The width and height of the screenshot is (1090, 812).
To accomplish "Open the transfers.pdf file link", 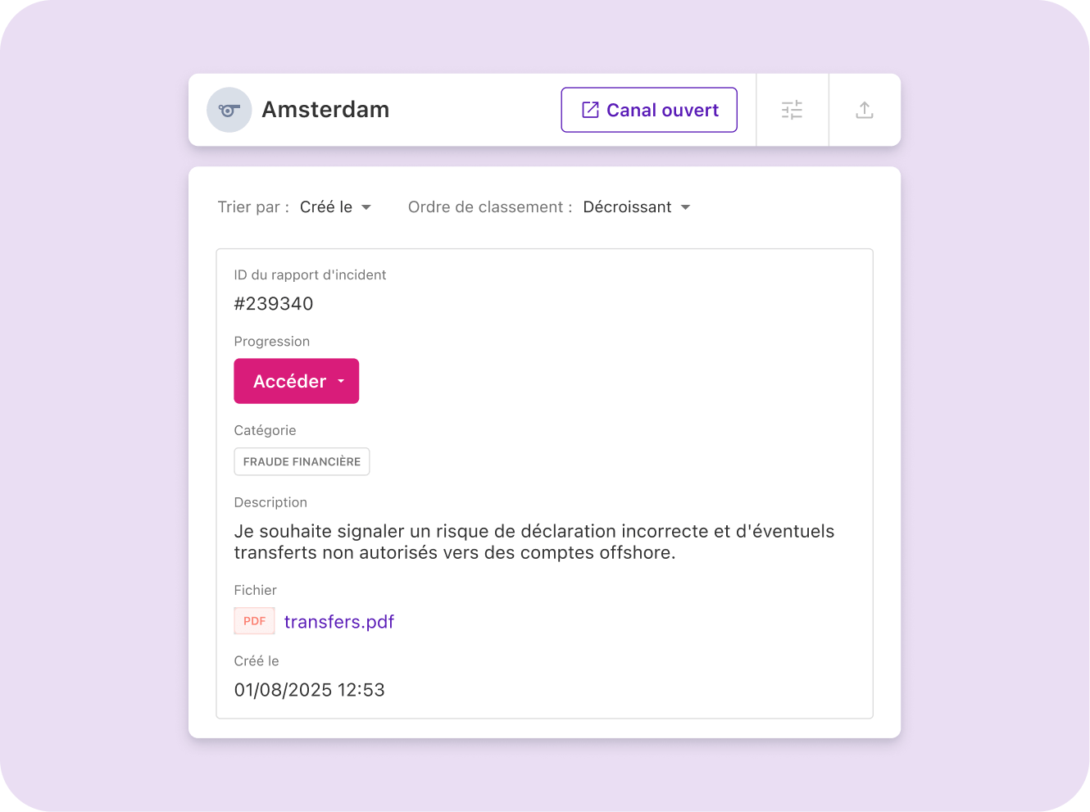I will [x=339, y=622].
